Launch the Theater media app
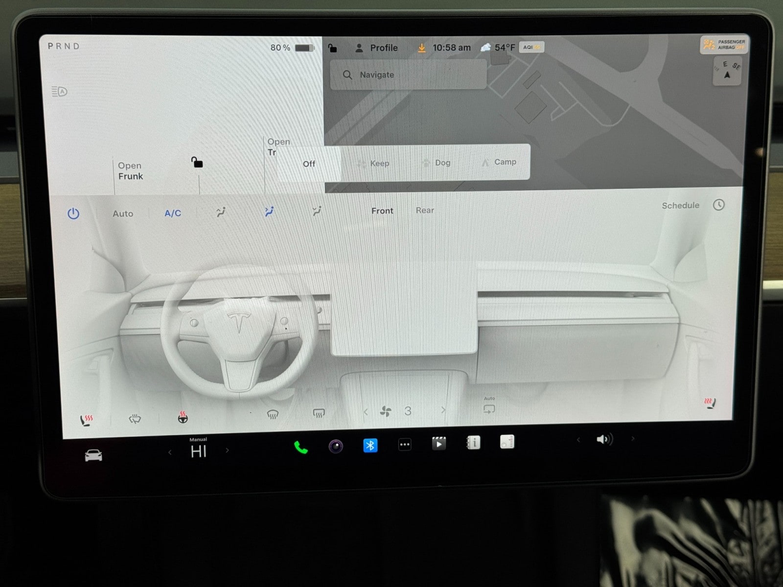 tap(438, 444)
